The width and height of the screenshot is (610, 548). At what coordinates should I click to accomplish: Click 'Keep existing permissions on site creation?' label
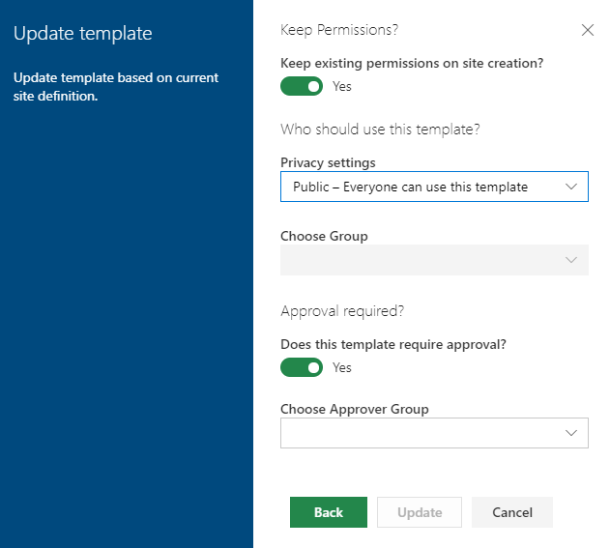(412, 64)
